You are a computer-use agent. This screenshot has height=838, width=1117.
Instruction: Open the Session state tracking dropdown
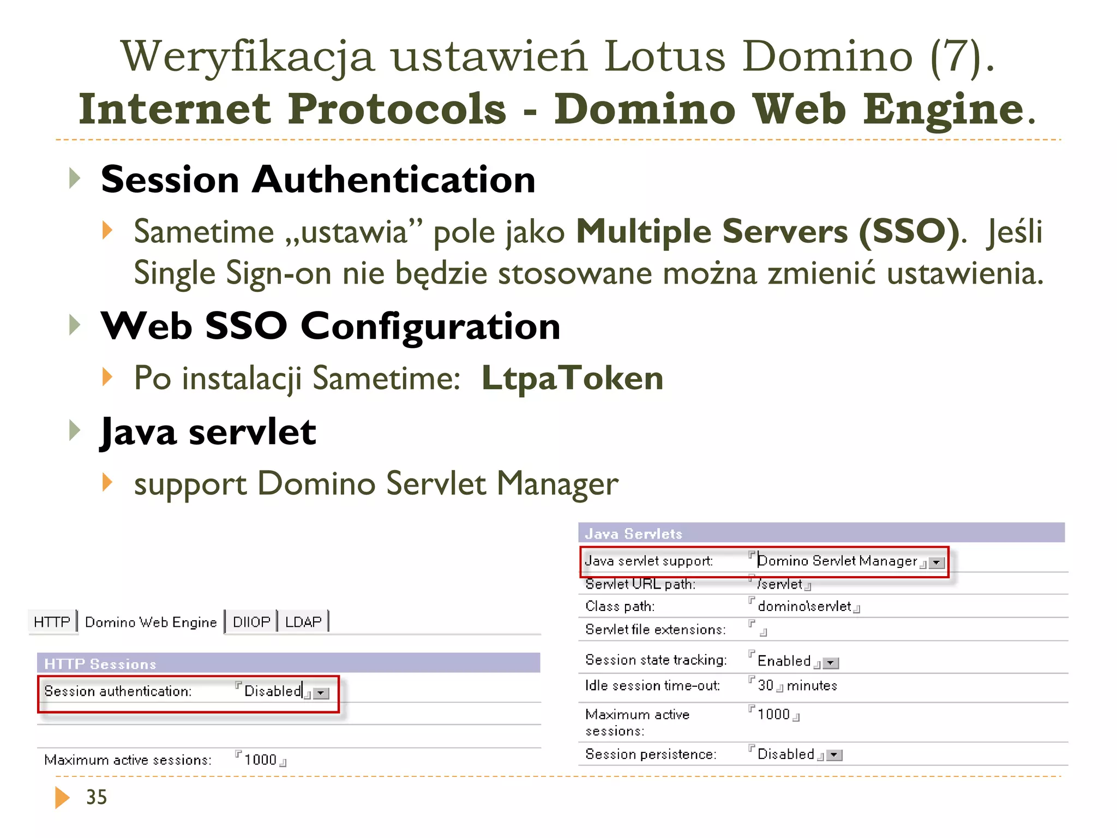click(x=831, y=663)
